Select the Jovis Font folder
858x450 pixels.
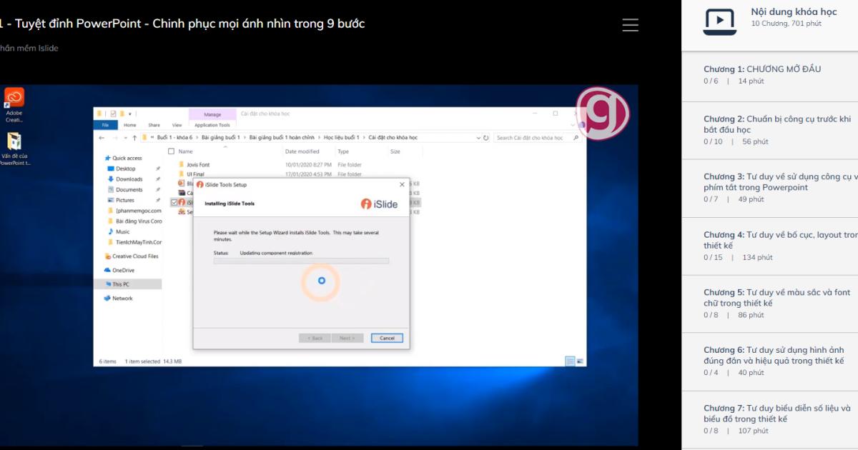click(197, 164)
